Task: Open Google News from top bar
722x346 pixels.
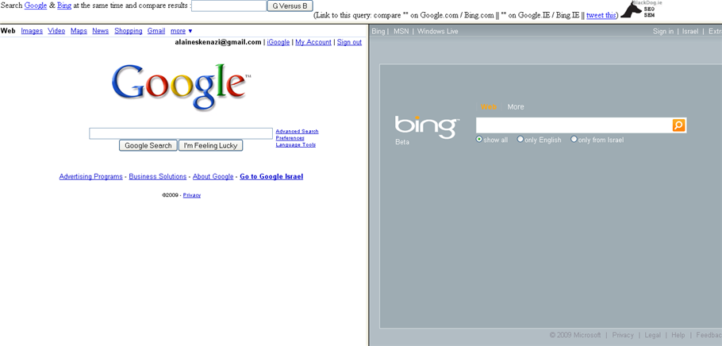Action: [101, 31]
